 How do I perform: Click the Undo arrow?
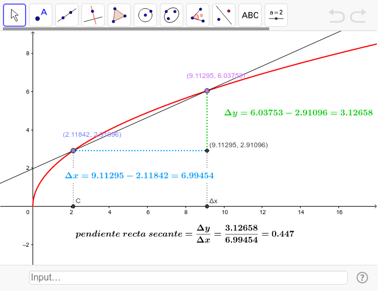[x=337, y=16]
